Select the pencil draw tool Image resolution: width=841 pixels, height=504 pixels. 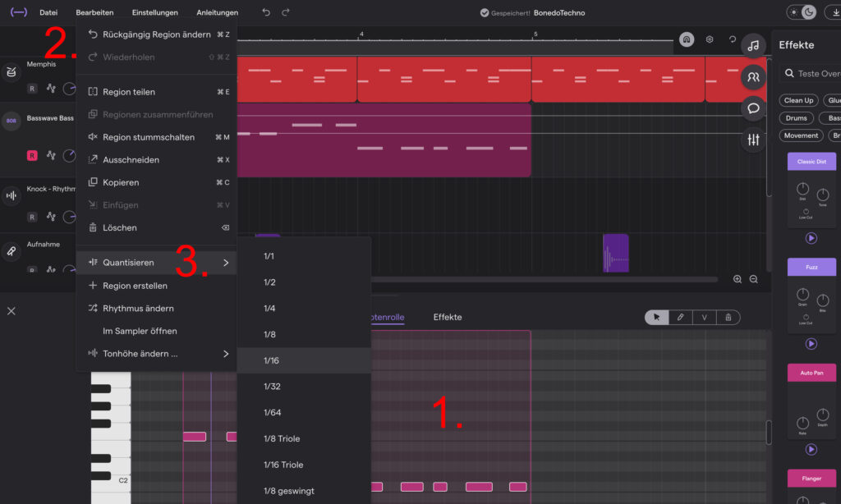680,318
